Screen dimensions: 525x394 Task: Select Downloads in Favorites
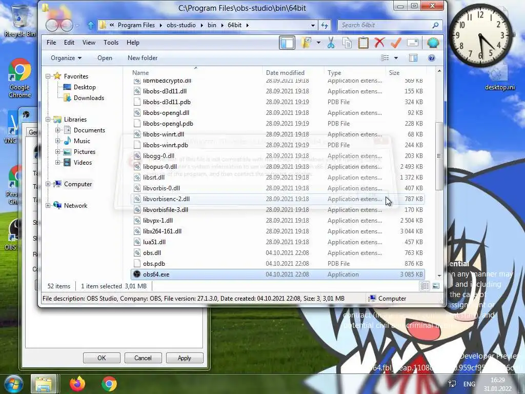pos(84,98)
